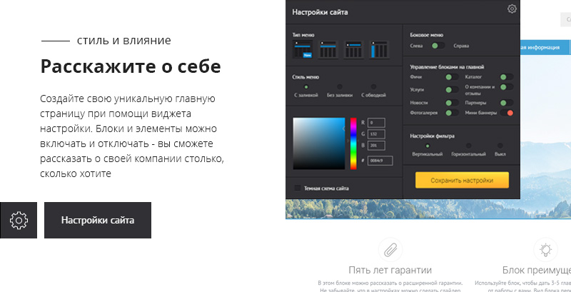Click the gear icon in settings panel header
The width and height of the screenshot is (571, 292).
tap(512, 9)
